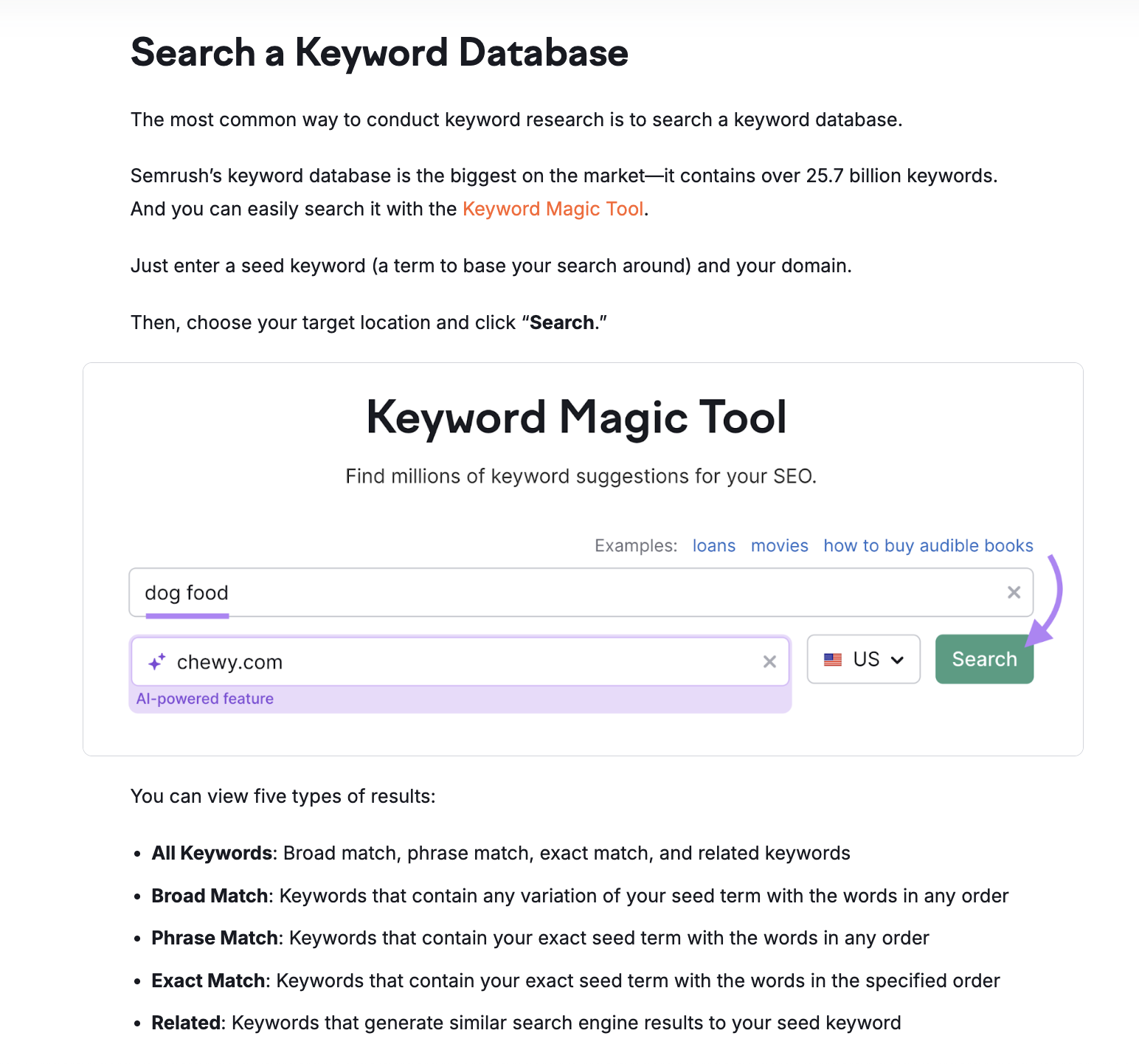Expand the US location dropdown chevron

click(x=898, y=660)
